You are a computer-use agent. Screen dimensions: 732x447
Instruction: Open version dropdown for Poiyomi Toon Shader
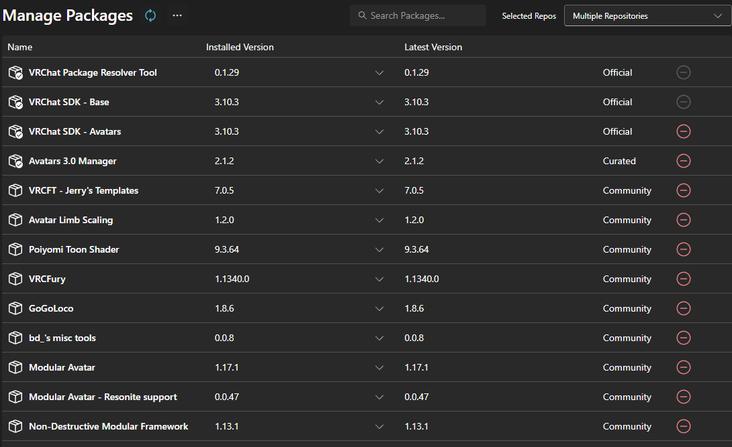click(379, 249)
